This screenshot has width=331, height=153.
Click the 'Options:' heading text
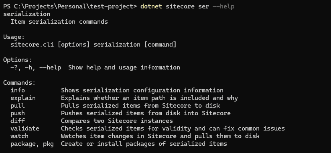pos(18,60)
